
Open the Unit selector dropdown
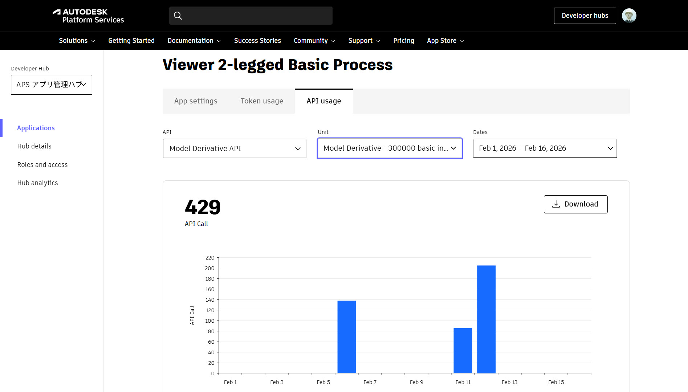click(390, 148)
